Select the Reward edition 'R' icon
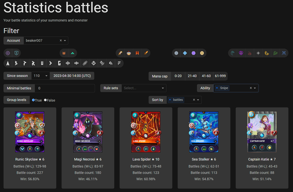 click(34, 63)
